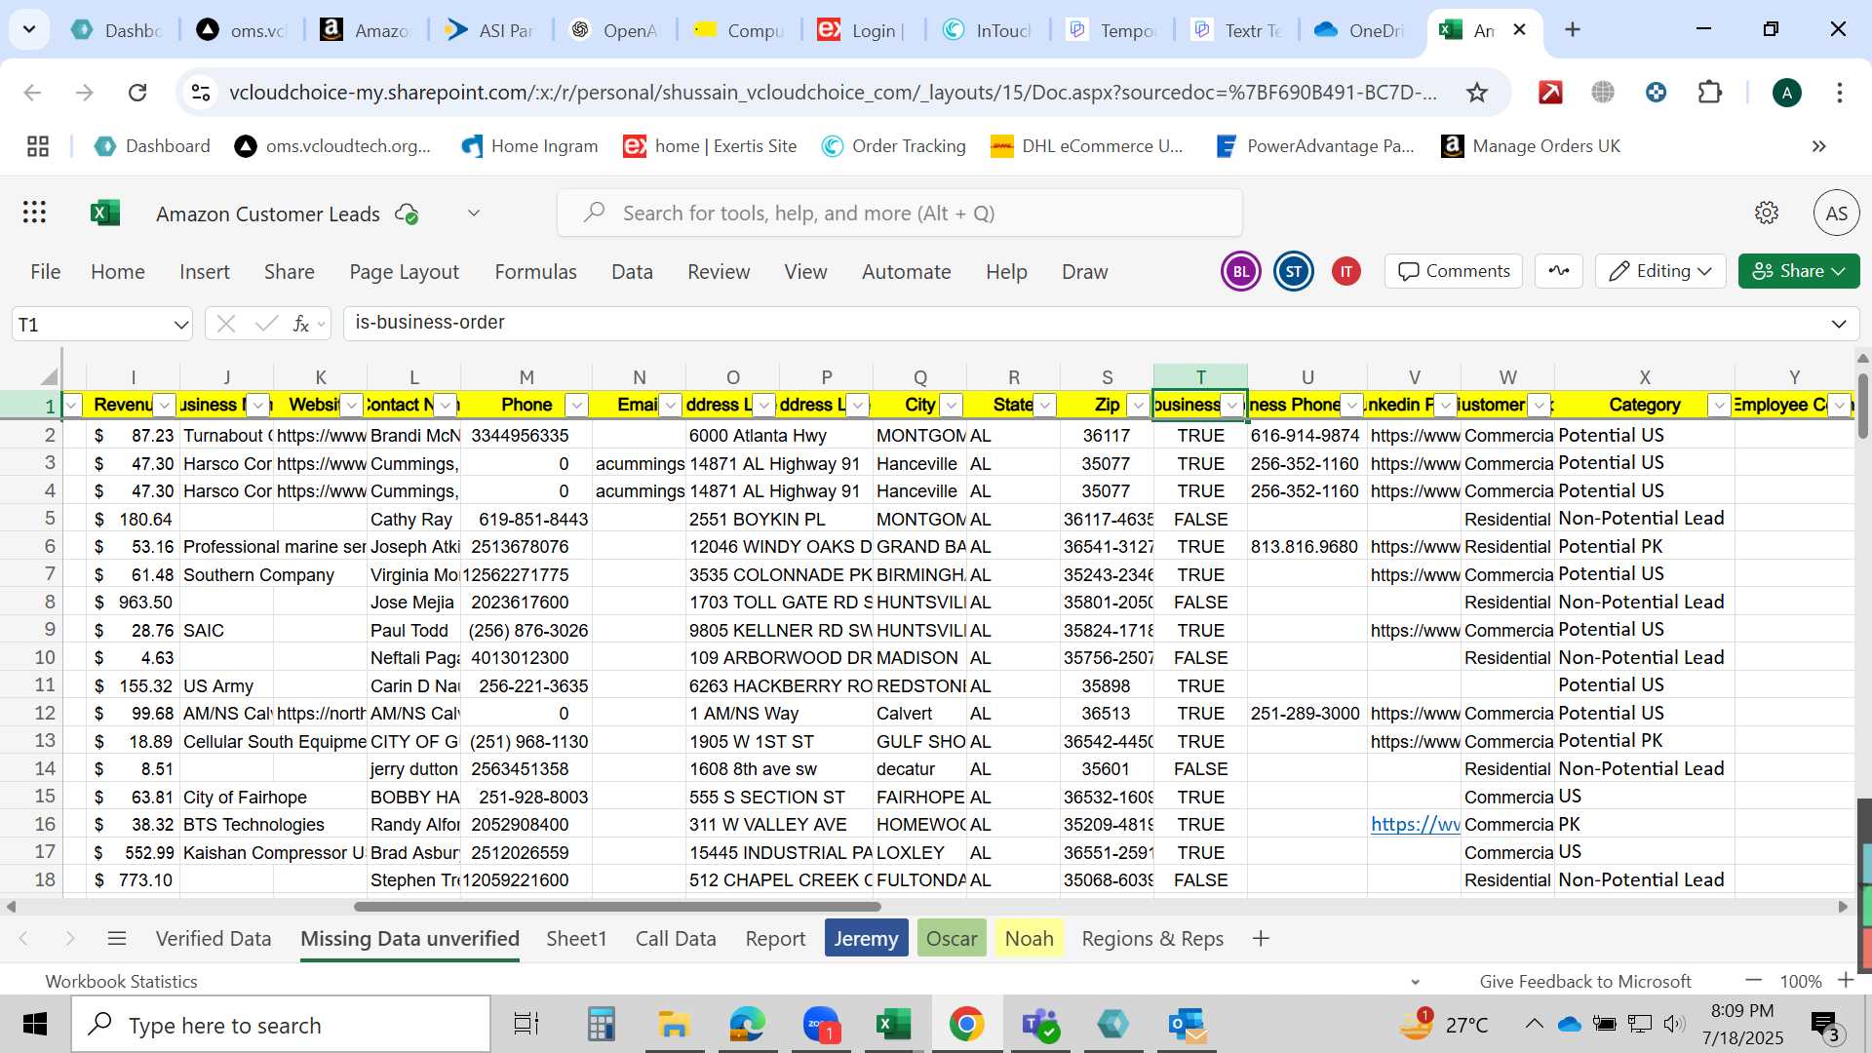1872x1053 pixels.
Task: Switch to the Oscar sheet tab
Action: tap(952, 938)
